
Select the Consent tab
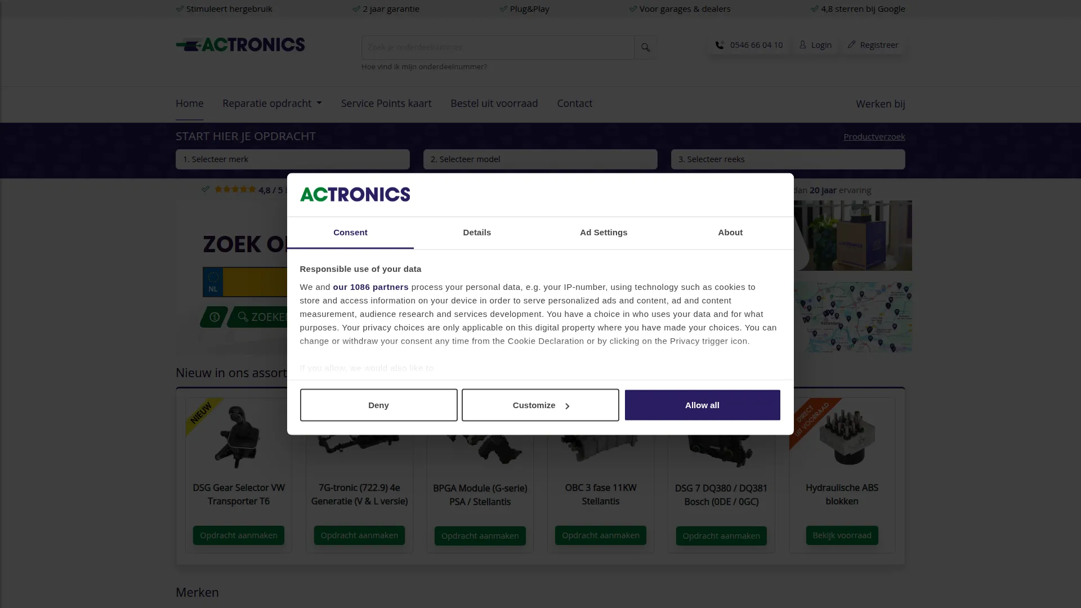pos(350,233)
